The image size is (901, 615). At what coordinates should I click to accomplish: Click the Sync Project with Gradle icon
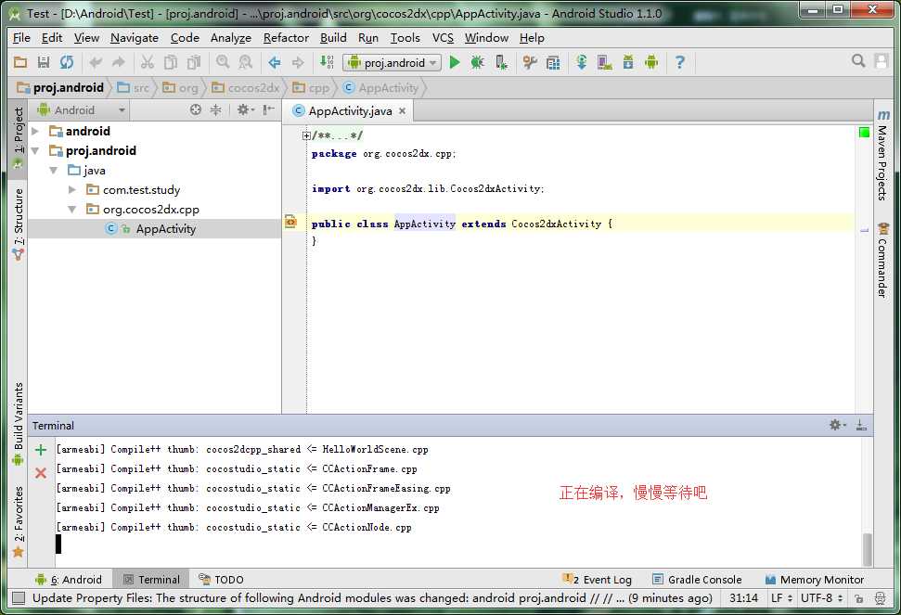pos(582,62)
